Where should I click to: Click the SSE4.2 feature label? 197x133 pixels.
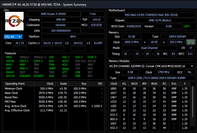(38, 61)
